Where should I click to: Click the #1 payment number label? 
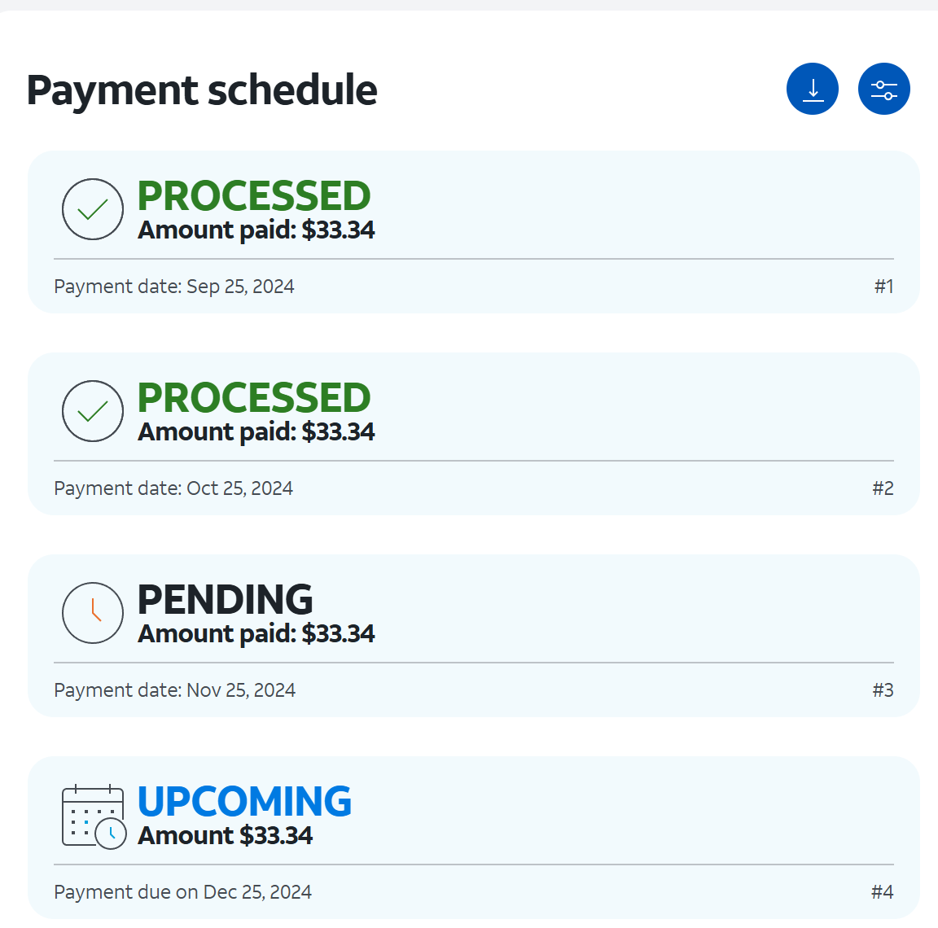click(883, 287)
